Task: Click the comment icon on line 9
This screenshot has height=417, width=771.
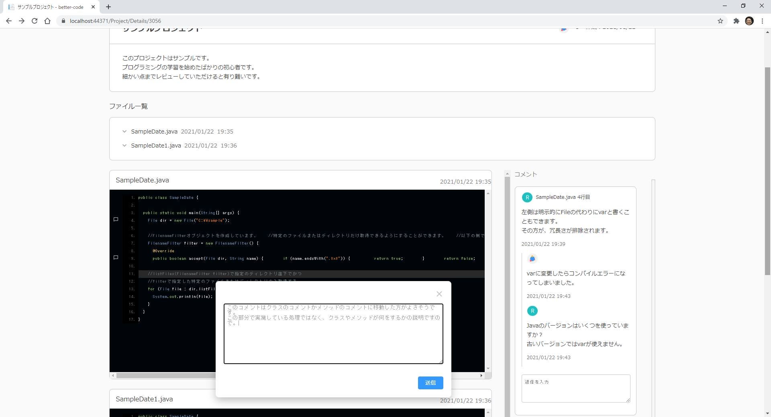Action: [x=116, y=257]
